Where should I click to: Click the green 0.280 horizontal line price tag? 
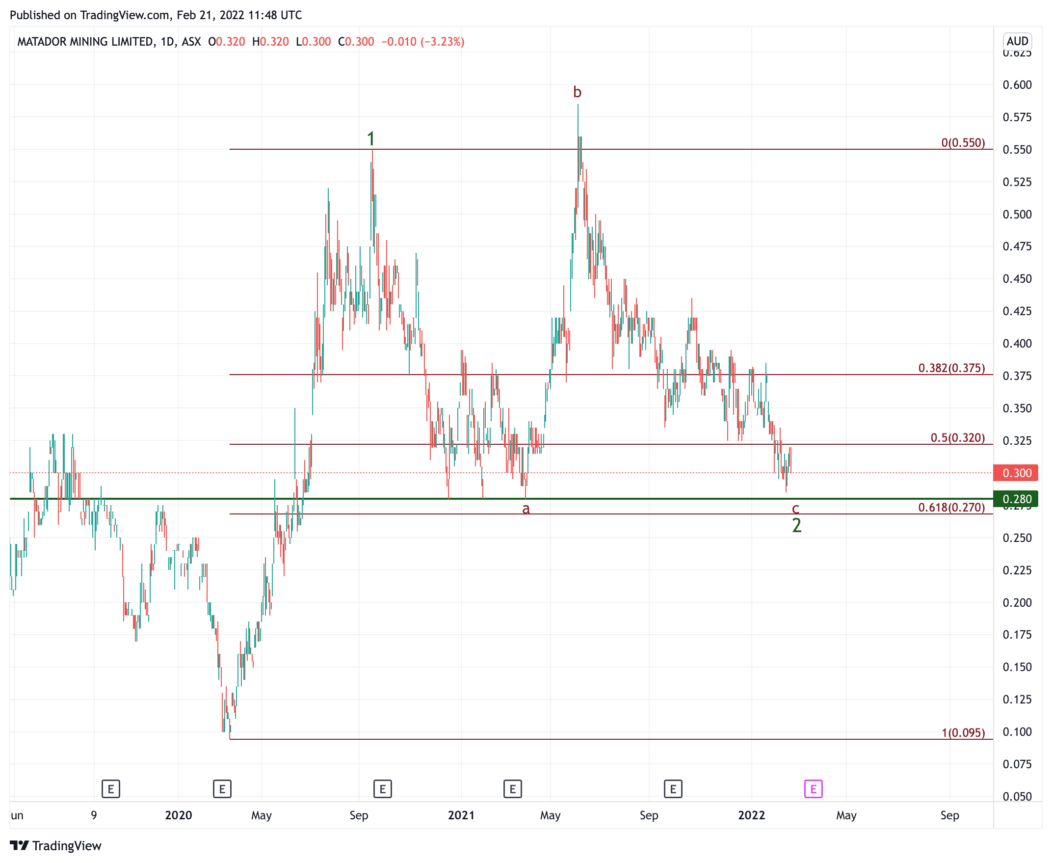(x=1015, y=499)
